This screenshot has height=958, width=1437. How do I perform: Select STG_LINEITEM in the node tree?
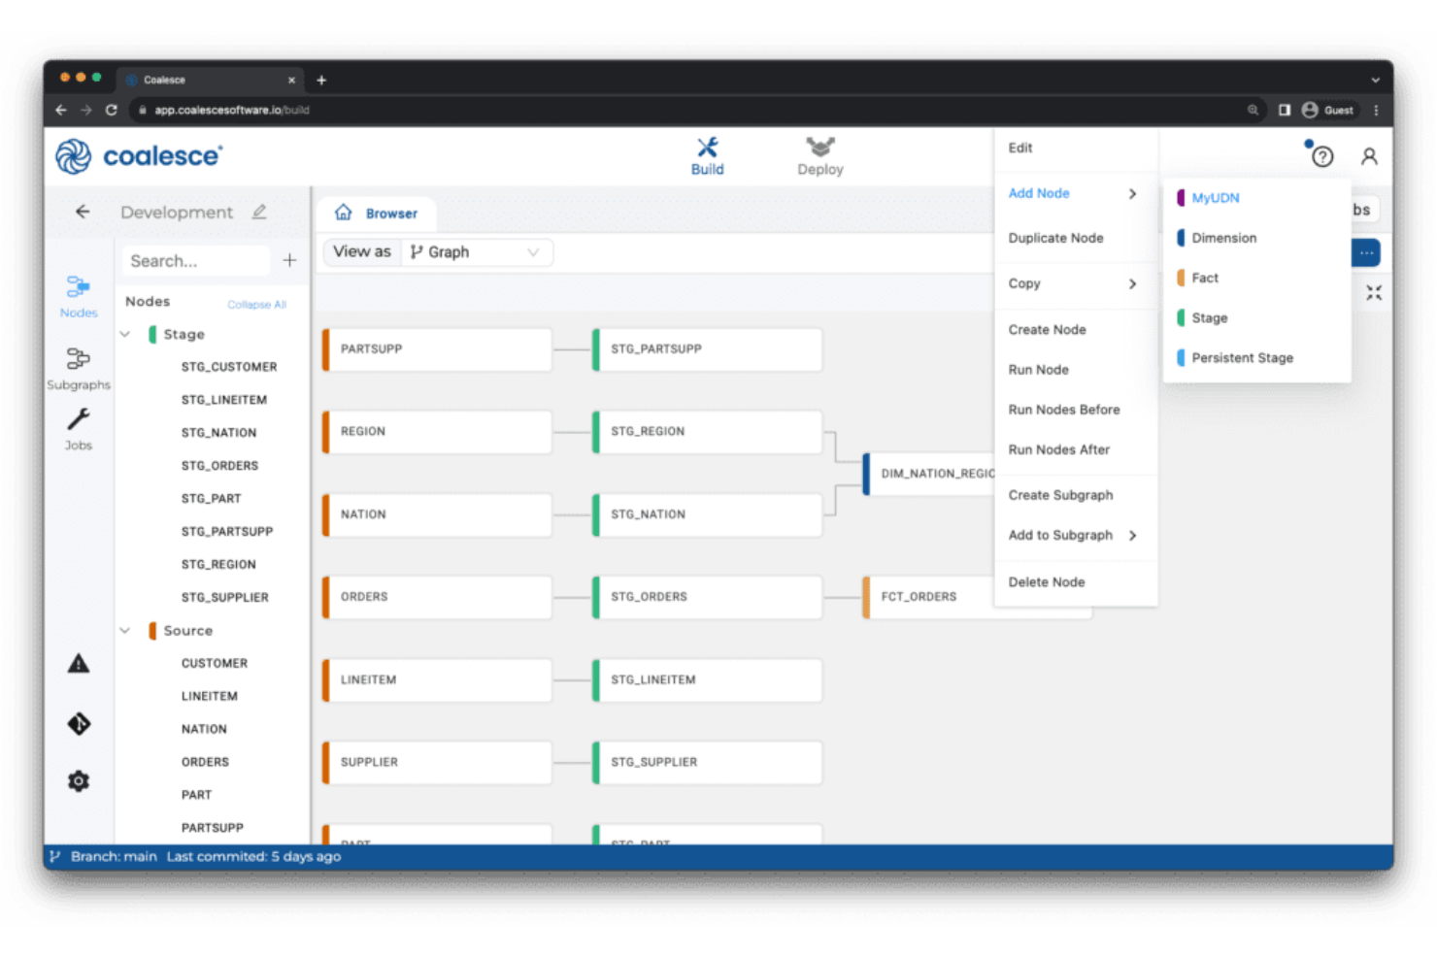[x=224, y=400]
